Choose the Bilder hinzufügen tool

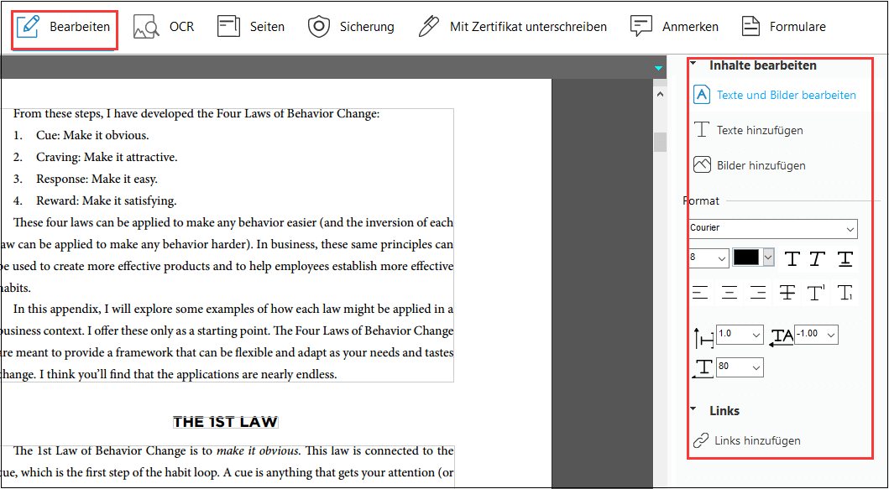[x=750, y=165]
